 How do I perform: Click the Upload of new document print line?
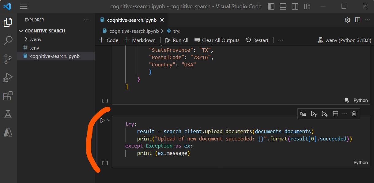click(244, 139)
